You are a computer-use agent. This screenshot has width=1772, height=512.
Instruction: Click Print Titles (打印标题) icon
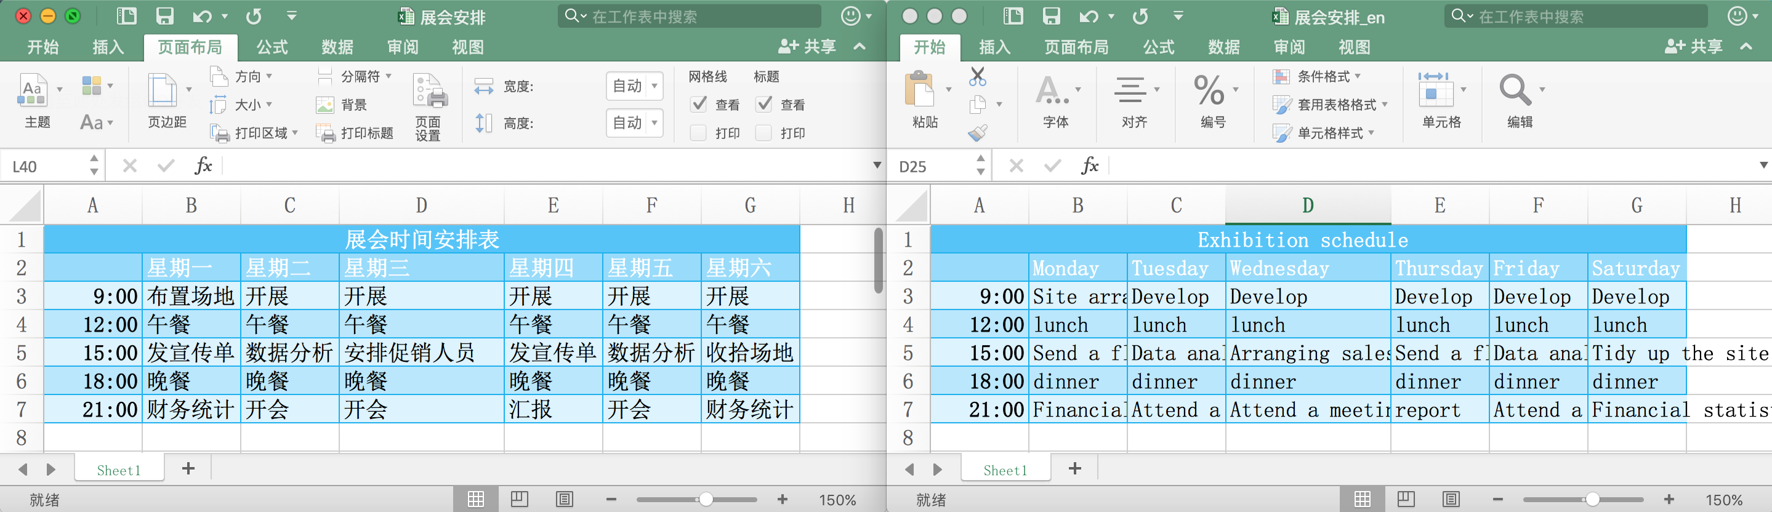pos(325,133)
